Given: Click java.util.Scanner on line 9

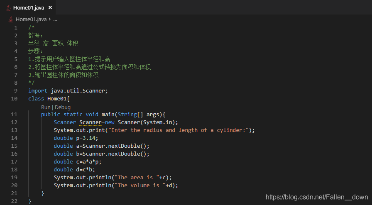Looking at the screenshot, I should coord(78,90).
